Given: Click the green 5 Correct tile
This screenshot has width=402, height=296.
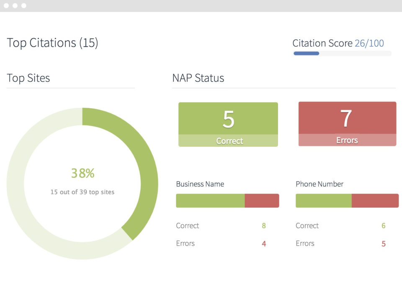Looking at the screenshot, I should tap(228, 125).
